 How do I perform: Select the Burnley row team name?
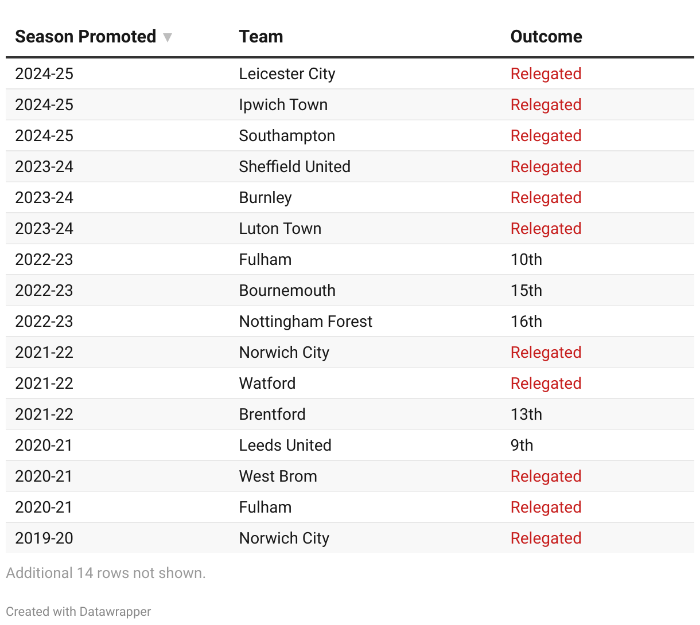tap(265, 198)
